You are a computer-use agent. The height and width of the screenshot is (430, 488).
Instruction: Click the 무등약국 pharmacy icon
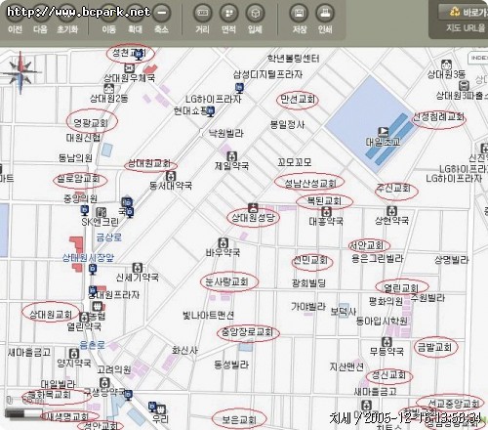click(x=386, y=342)
